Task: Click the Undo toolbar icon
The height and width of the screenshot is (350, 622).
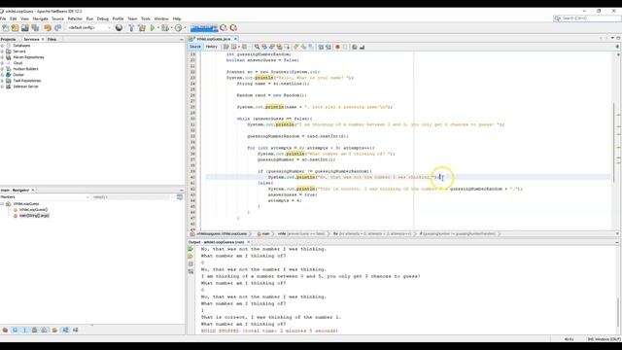Action: [x=48, y=28]
